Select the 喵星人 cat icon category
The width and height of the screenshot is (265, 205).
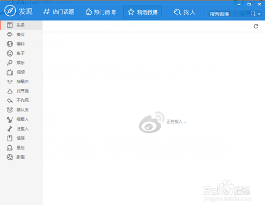click(x=10, y=119)
